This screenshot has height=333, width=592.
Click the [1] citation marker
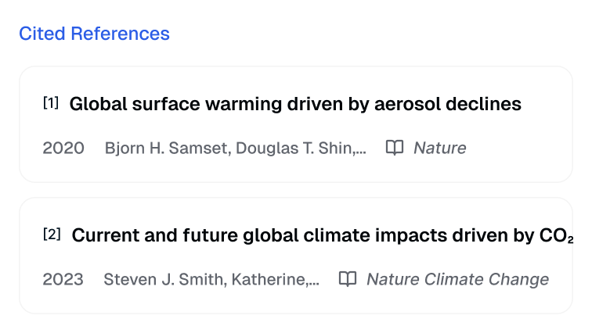51,102
